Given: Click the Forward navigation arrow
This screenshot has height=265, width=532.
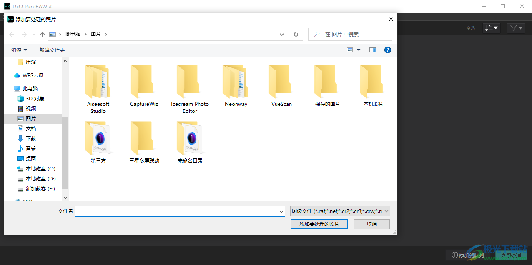Looking at the screenshot, I should click(24, 35).
